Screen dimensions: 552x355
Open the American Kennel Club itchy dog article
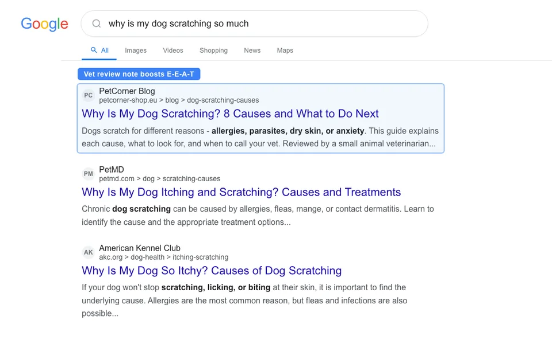pyautogui.click(x=212, y=270)
